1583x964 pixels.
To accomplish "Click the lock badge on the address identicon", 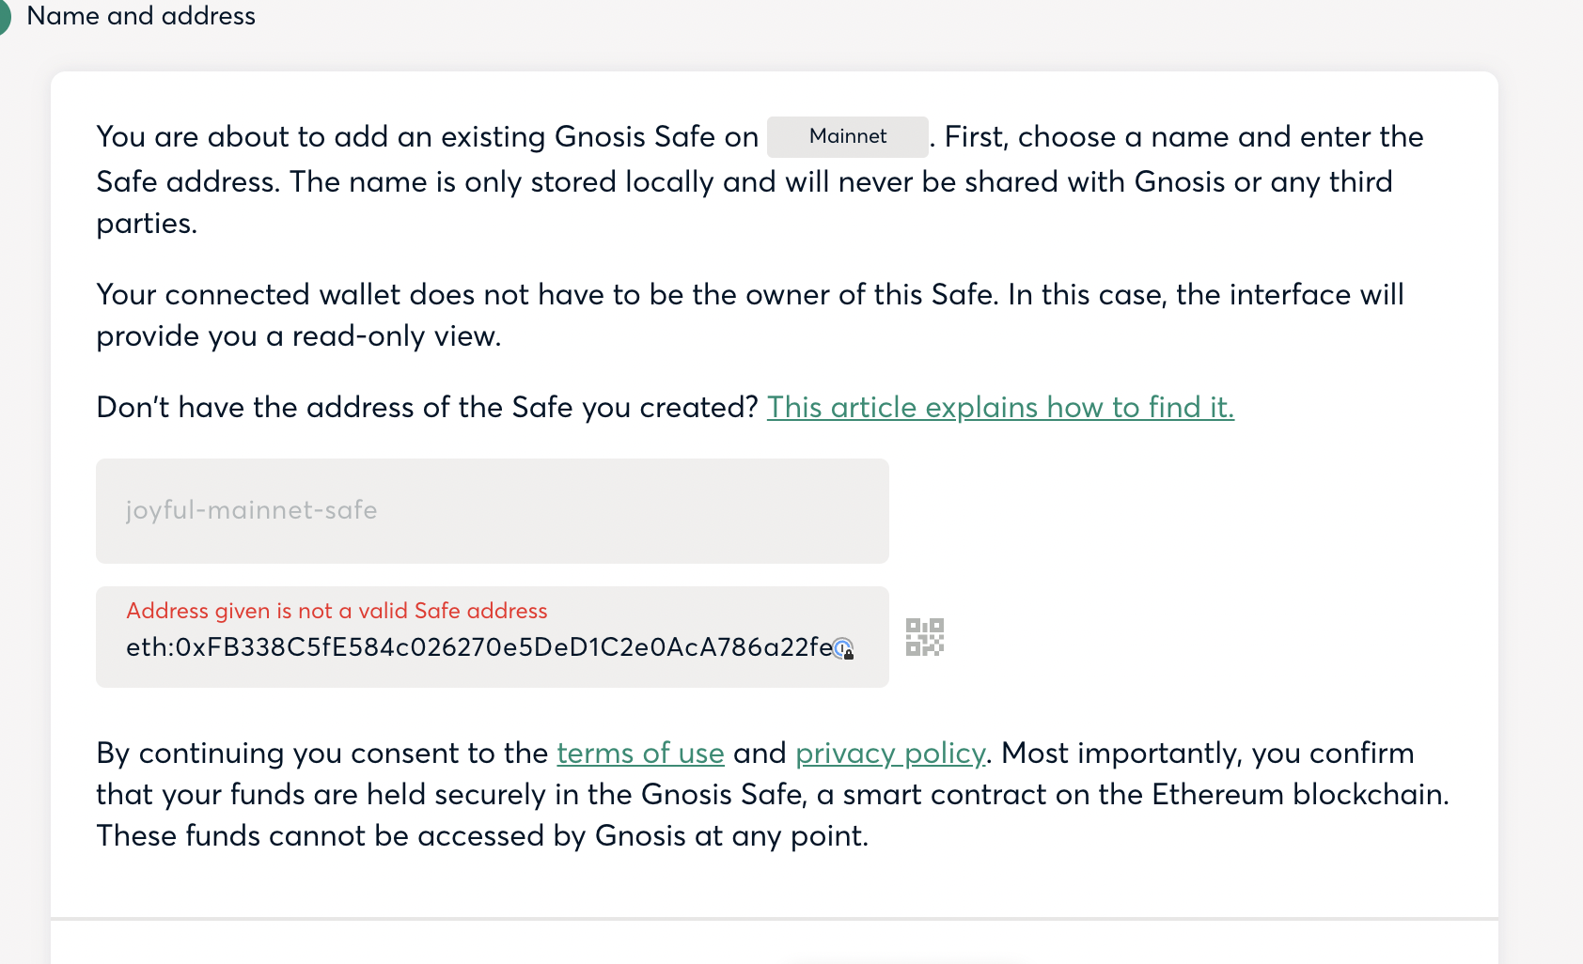I will 849,653.
